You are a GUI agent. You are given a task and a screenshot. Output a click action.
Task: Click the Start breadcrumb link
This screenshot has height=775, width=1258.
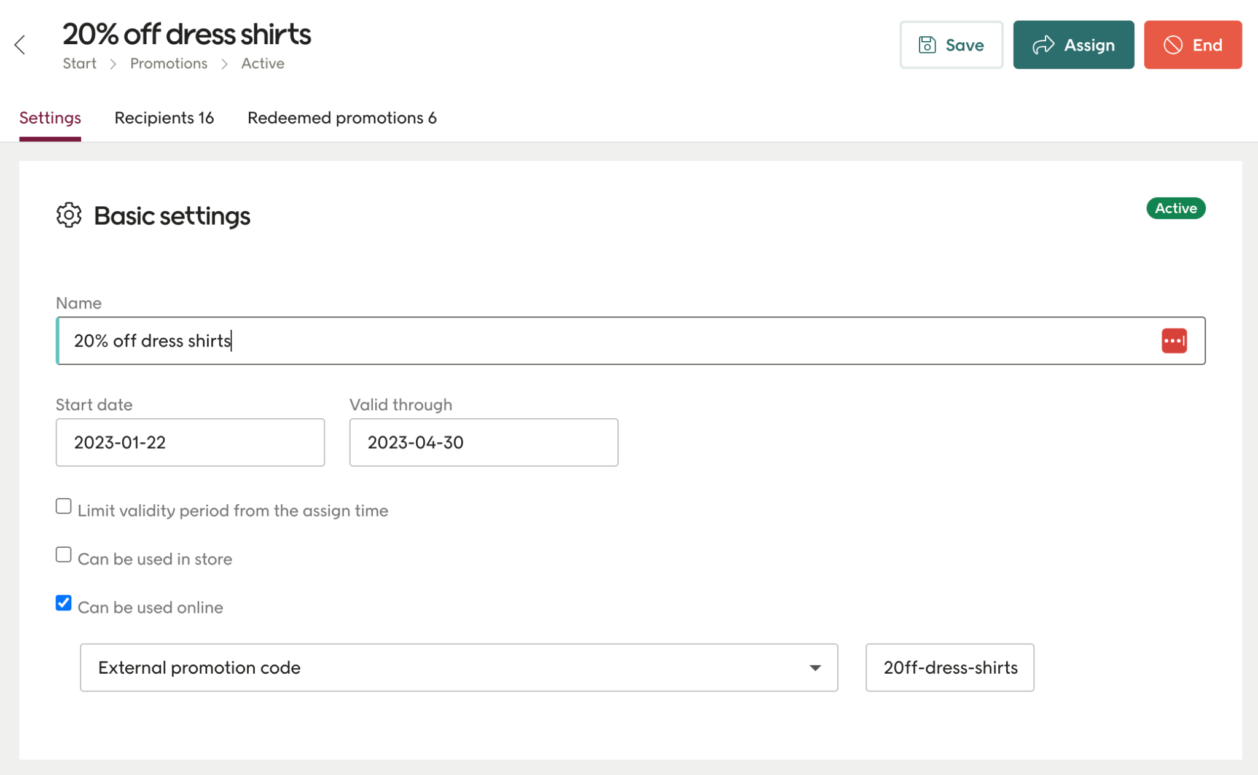pos(79,64)
